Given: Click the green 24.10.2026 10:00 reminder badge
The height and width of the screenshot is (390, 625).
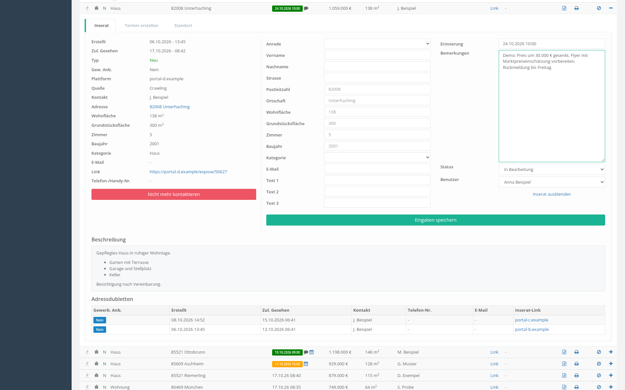Looking at the screenshot, I should [287, 8].
